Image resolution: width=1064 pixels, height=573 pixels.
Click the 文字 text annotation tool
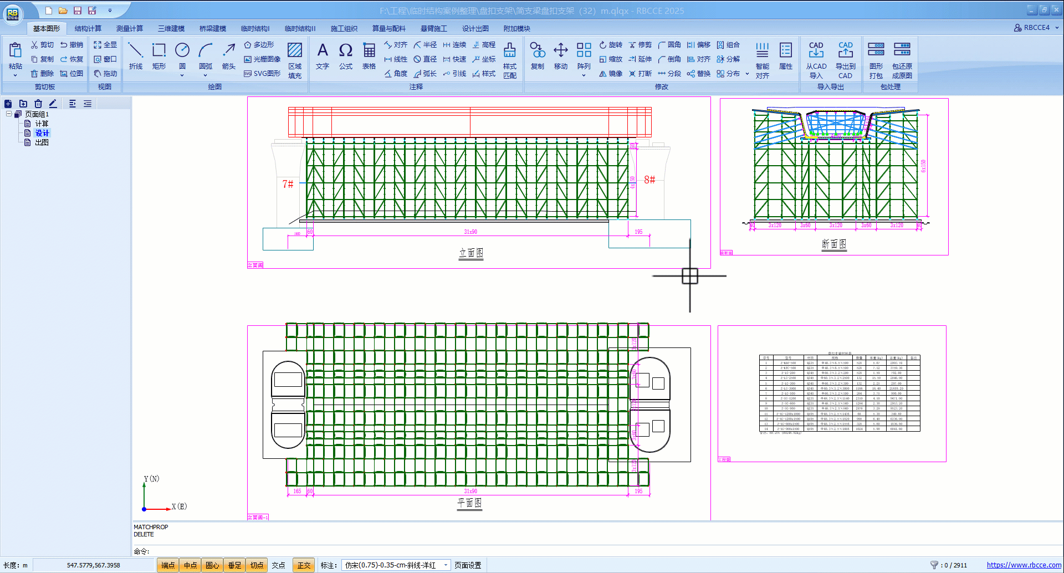pos(323,55)
